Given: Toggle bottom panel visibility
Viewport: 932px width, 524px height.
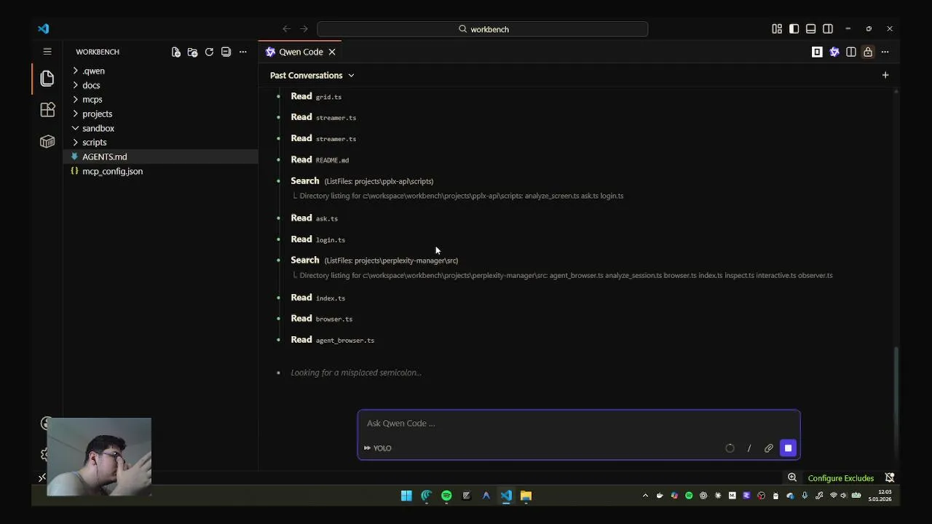Looking at the screenshot, I should (x=810, y=29).
